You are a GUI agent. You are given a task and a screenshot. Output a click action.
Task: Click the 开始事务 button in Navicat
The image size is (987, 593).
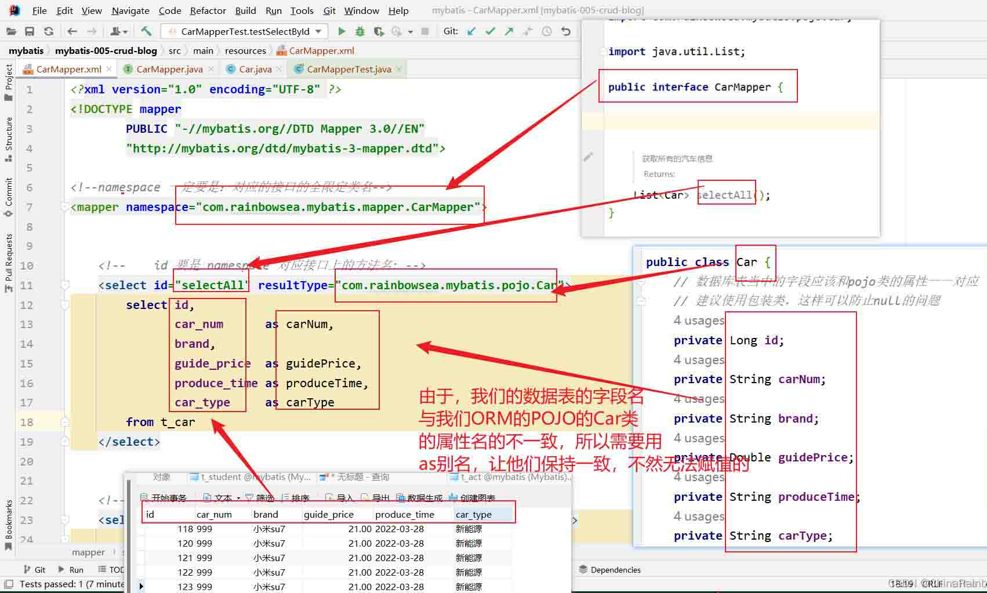click(x=164, y=497)
